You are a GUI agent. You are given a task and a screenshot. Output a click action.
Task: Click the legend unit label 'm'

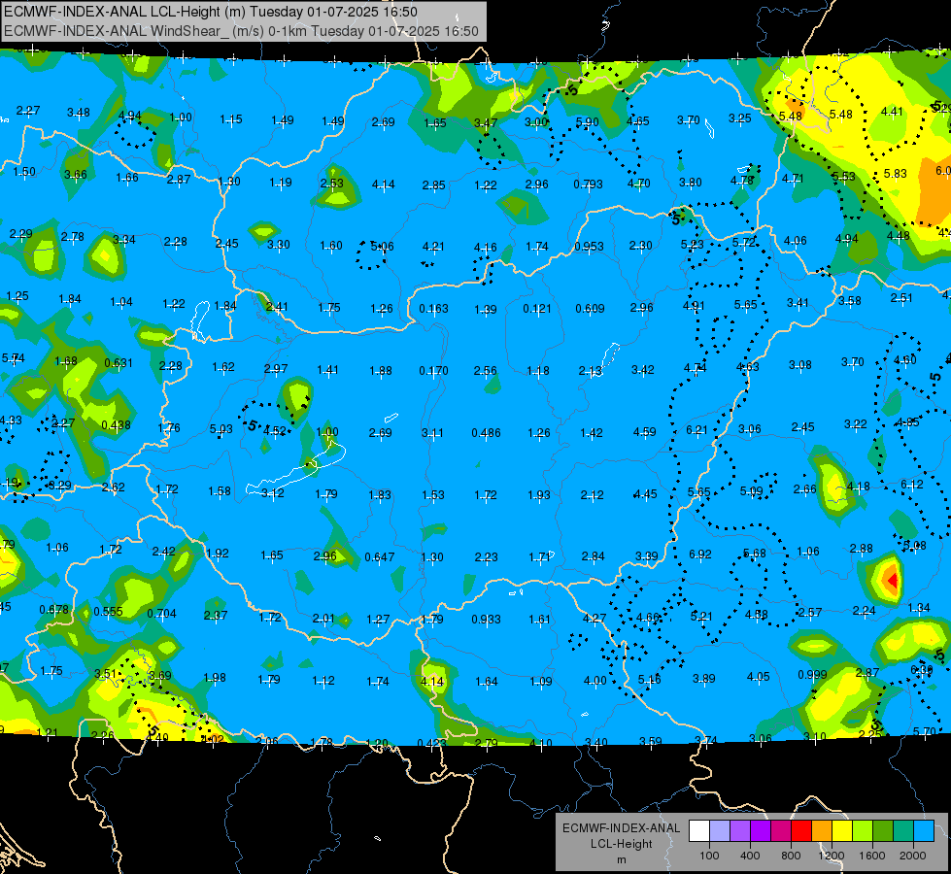click(621, 859)
